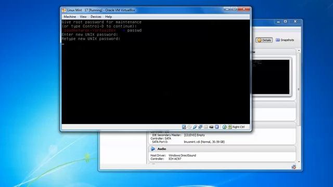The height and width of the screenshot is (187, 333).
Task: Click the scroll-down arrow in Manager details
Action: pyautogui.click(x=299, y=162)
